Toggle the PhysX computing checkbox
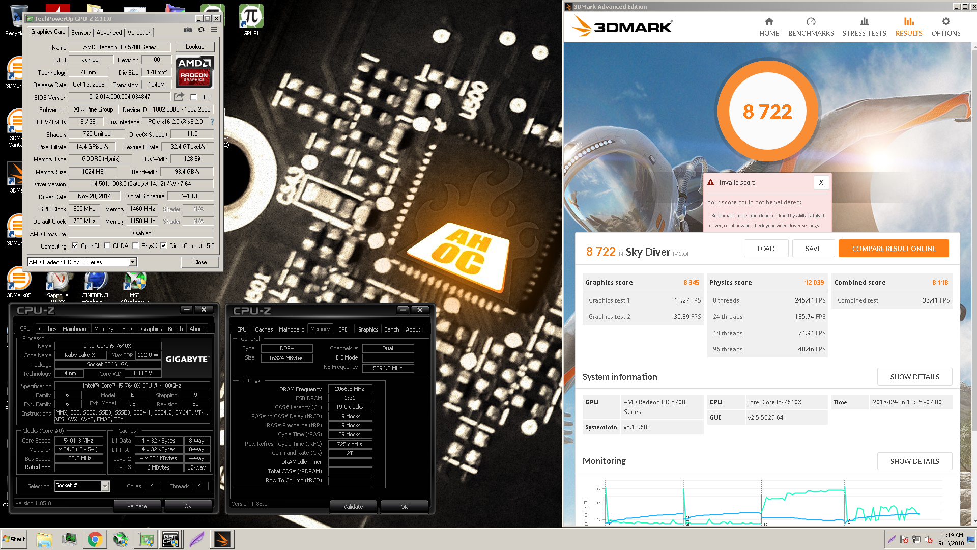 click(135, 246)
